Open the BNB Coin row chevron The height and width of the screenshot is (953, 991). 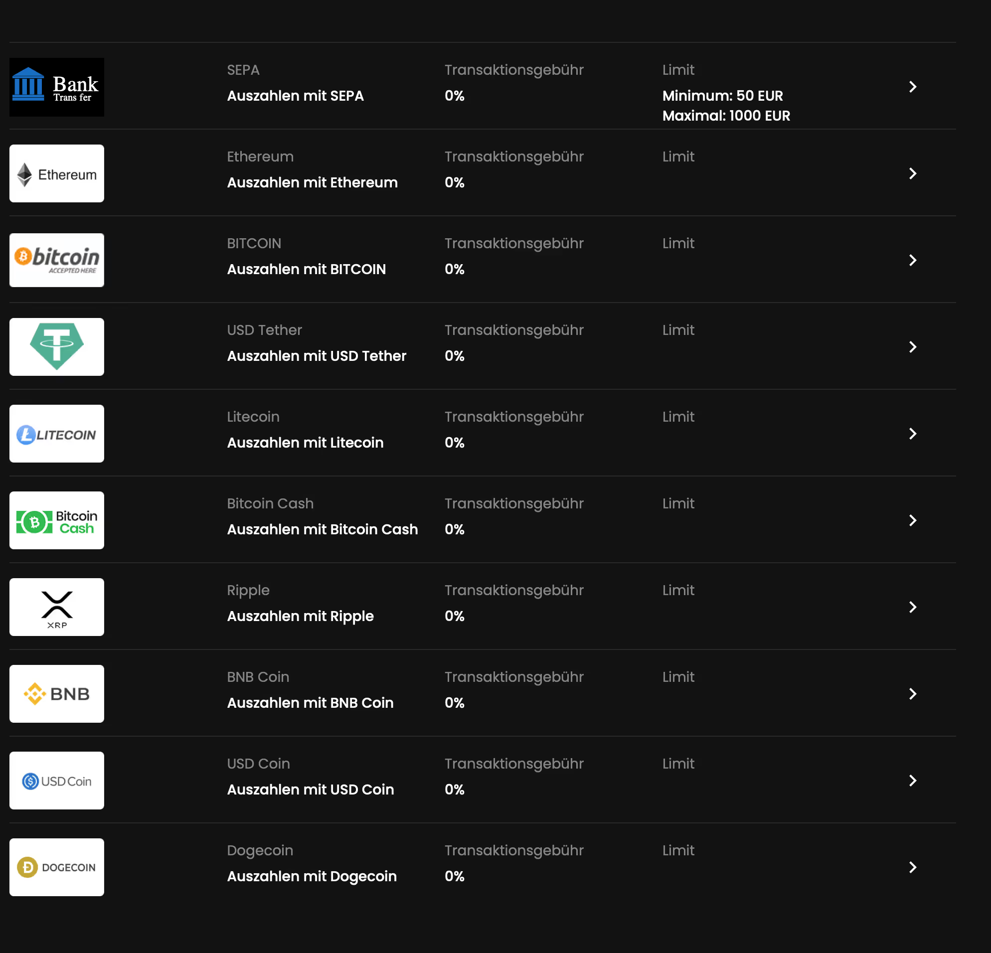(912, 694)
